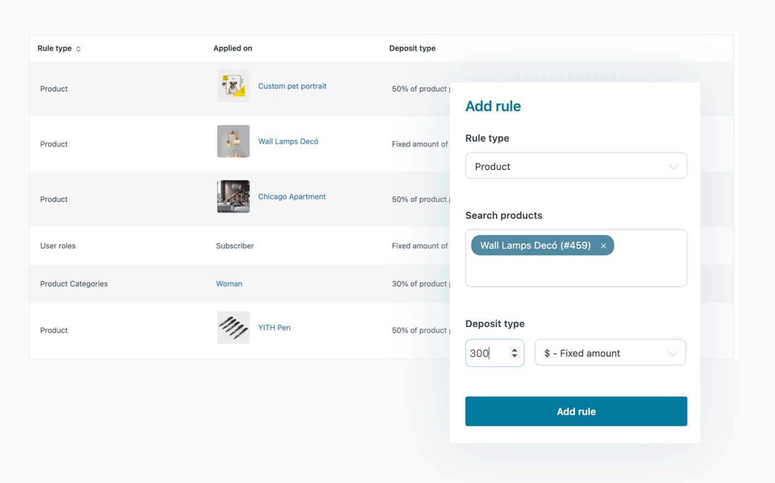Open the Chicago Apartment product link
775x483 pixels.
coord(292,197)
